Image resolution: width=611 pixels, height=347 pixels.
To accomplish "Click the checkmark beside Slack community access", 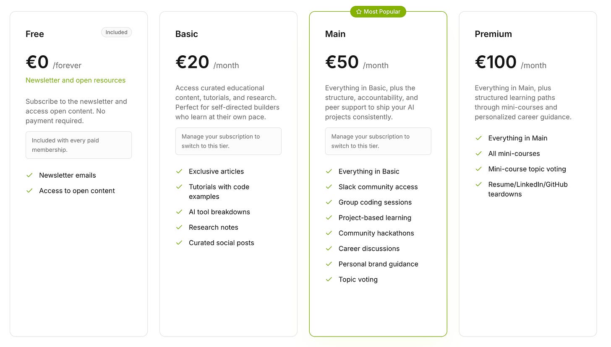I will coord(329,187).
